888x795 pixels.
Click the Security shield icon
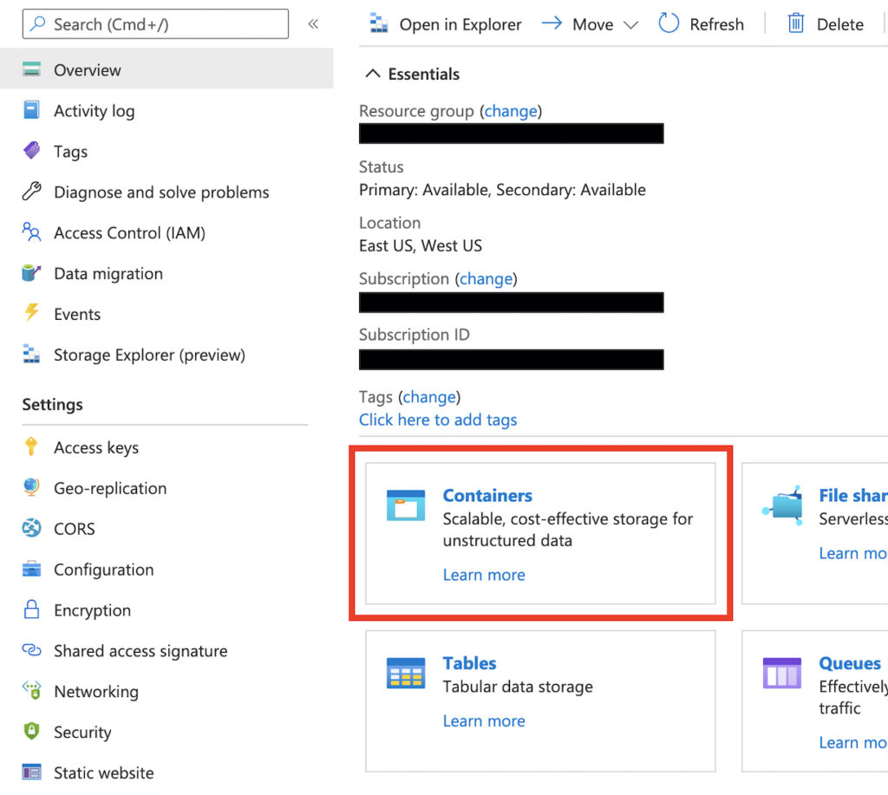(x=32, y=733)
